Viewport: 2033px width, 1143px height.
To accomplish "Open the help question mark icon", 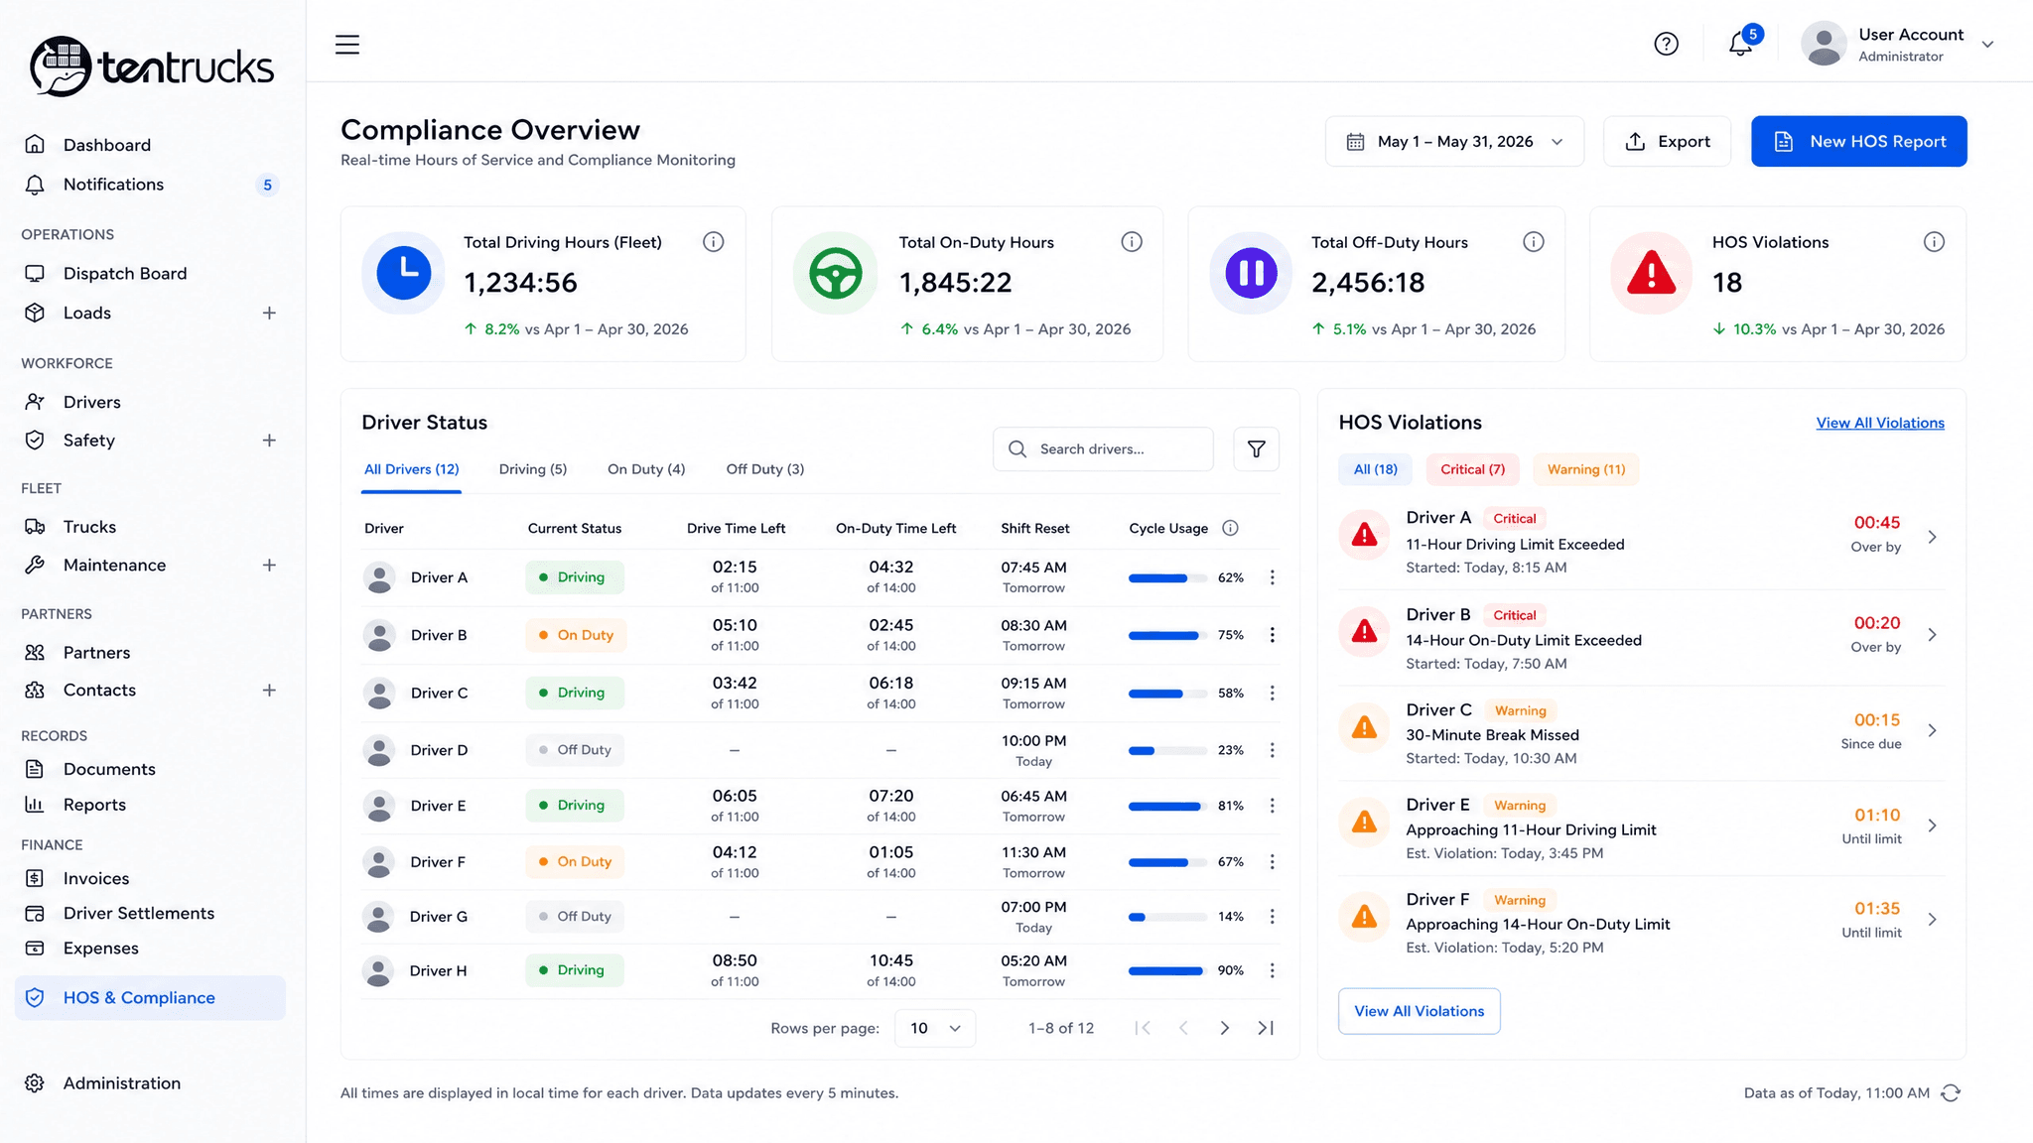I will coord(1666,44).
